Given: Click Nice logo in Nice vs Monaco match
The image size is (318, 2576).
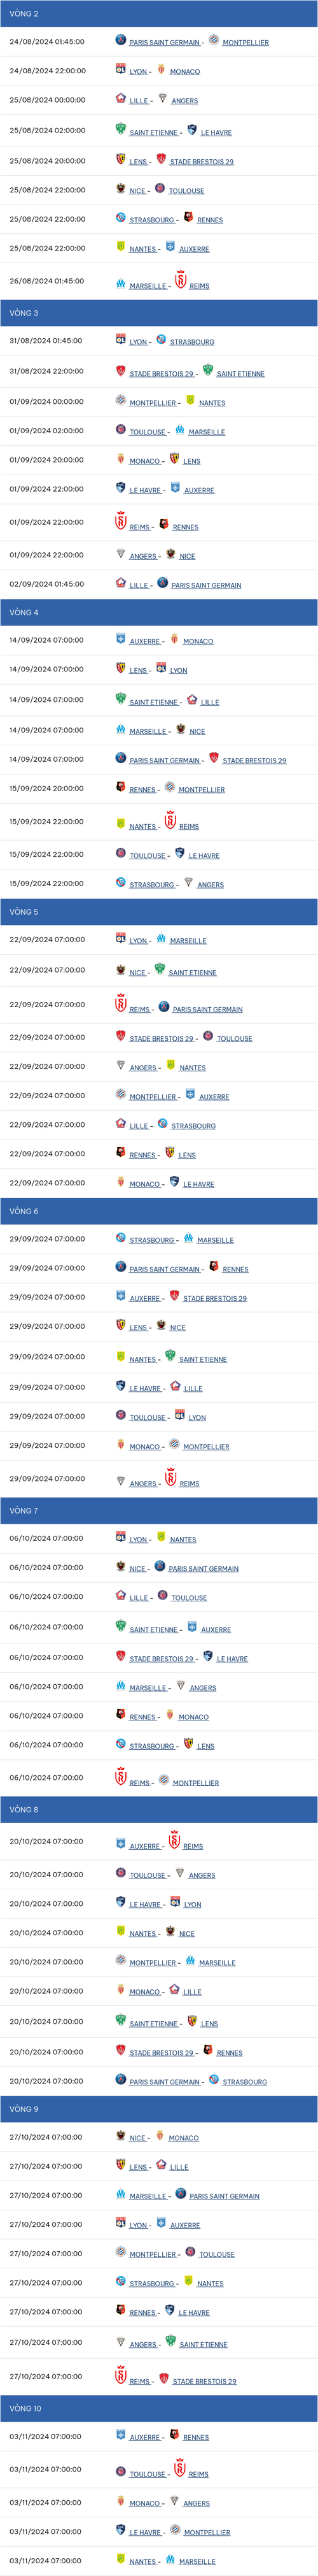Looking at the screenshot, I should click(x=120, y=2135).
